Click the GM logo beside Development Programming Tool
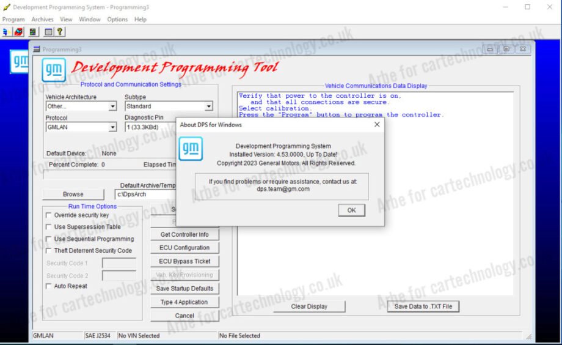This screenshot has width=562, height=345. pos(54,70)
